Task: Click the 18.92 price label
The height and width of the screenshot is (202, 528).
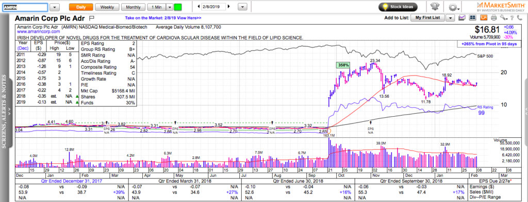Action: 447,75
